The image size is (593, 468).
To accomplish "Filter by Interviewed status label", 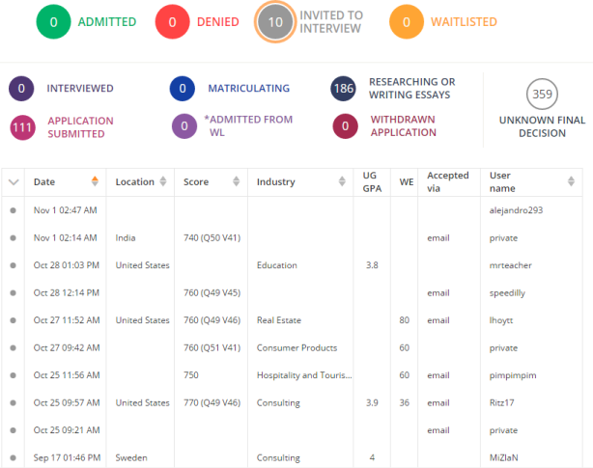I will pyautogui.click(x=80, y=89).
